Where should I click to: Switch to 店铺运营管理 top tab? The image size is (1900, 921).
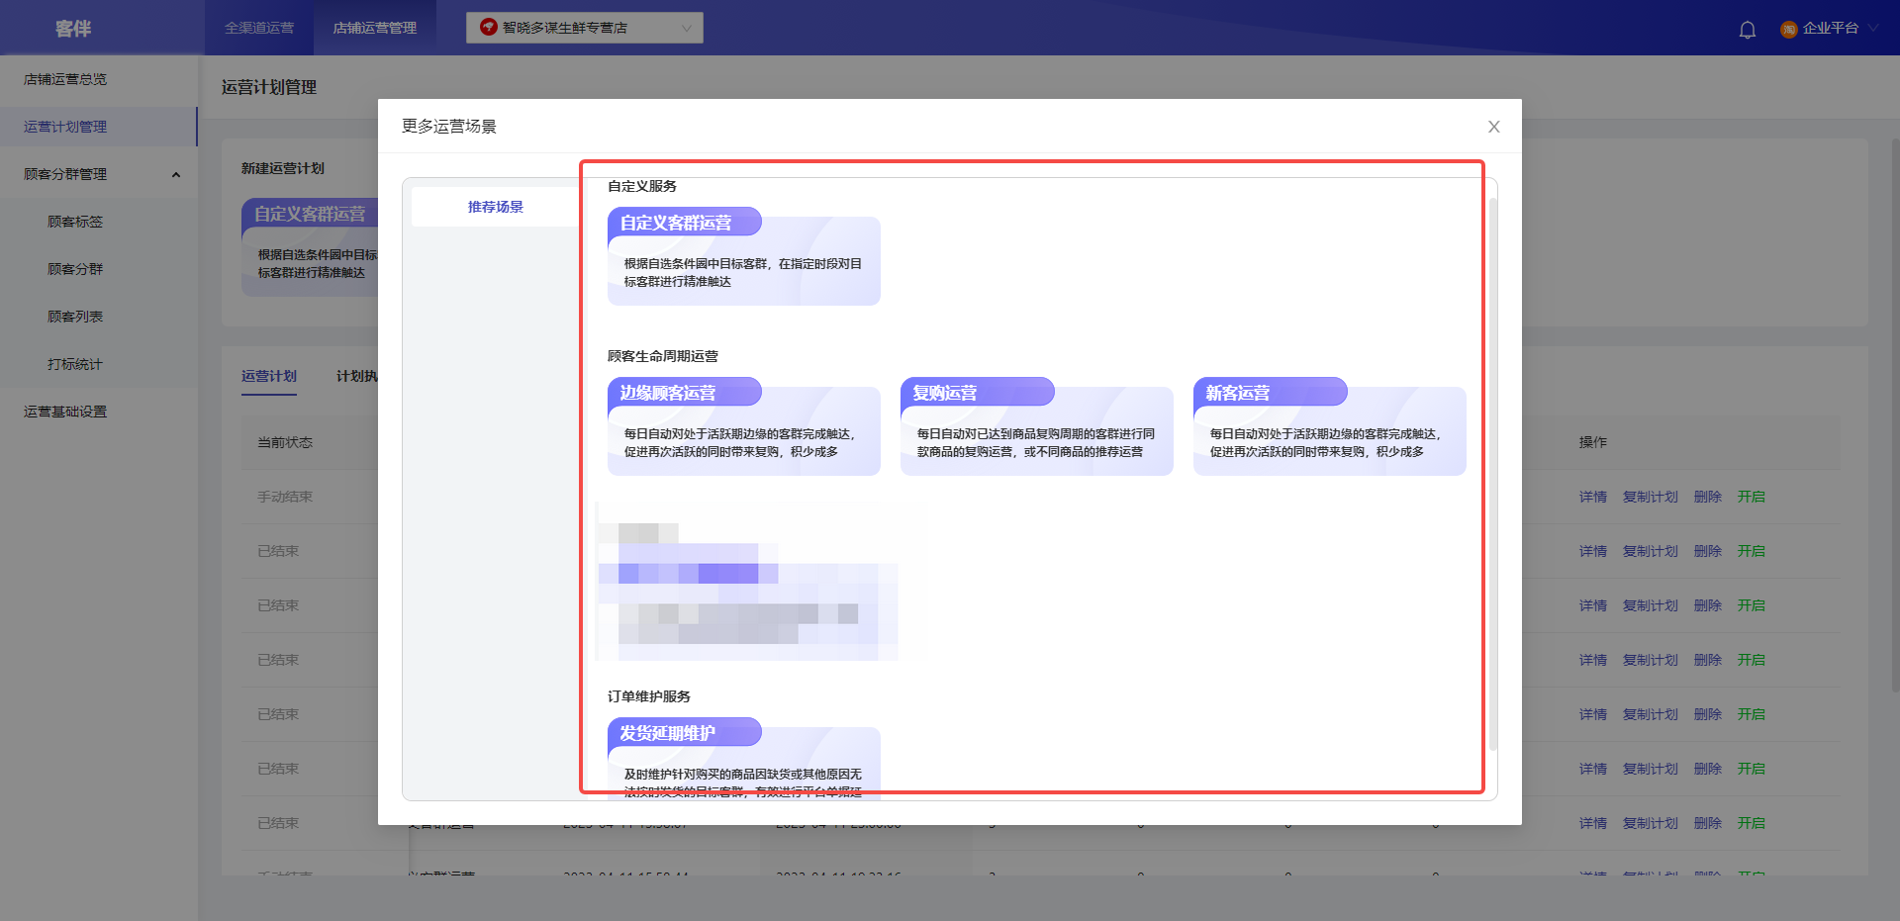pyautogui.click(x=375, y=28)
